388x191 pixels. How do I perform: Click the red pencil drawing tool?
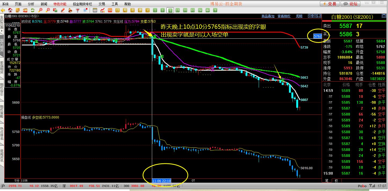pyautogui.click(x=63, y=10)
